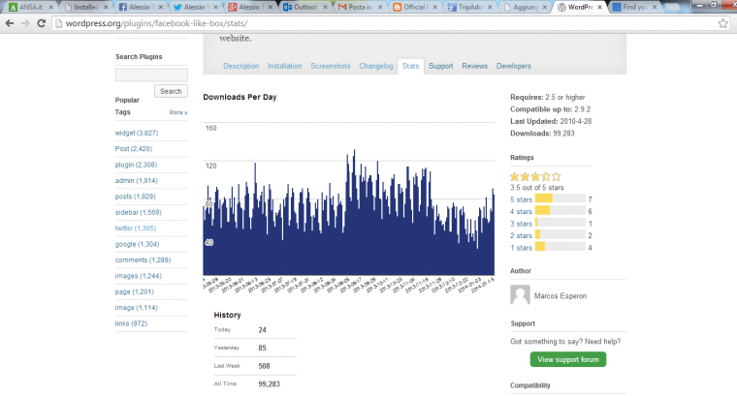
Task: Click the 2 stars rating link
Action: pos(522,235)
